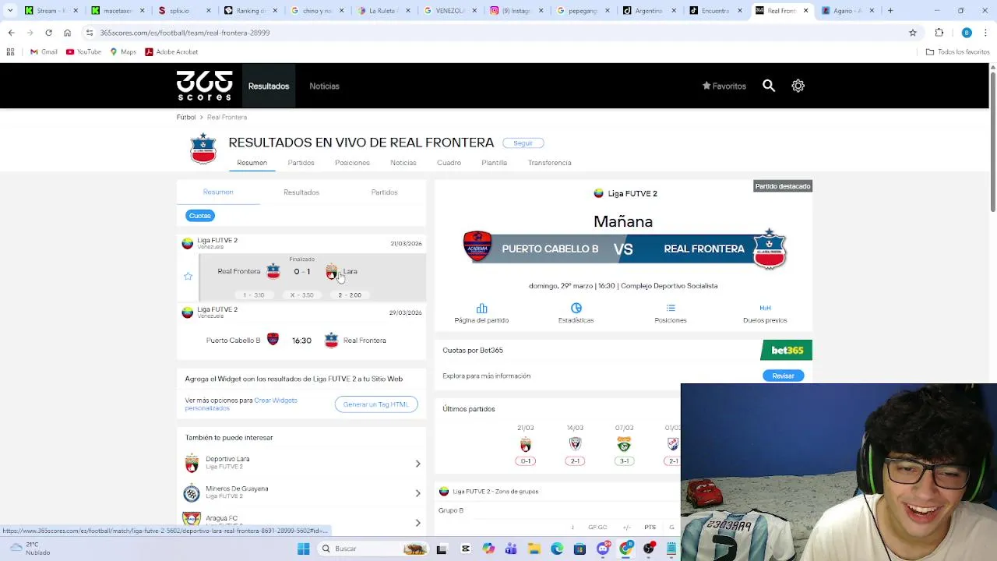Click the Puerto Cabello B crest in featured match
The width and height of the screenshot is (997, 561).
tap(477, 247)
